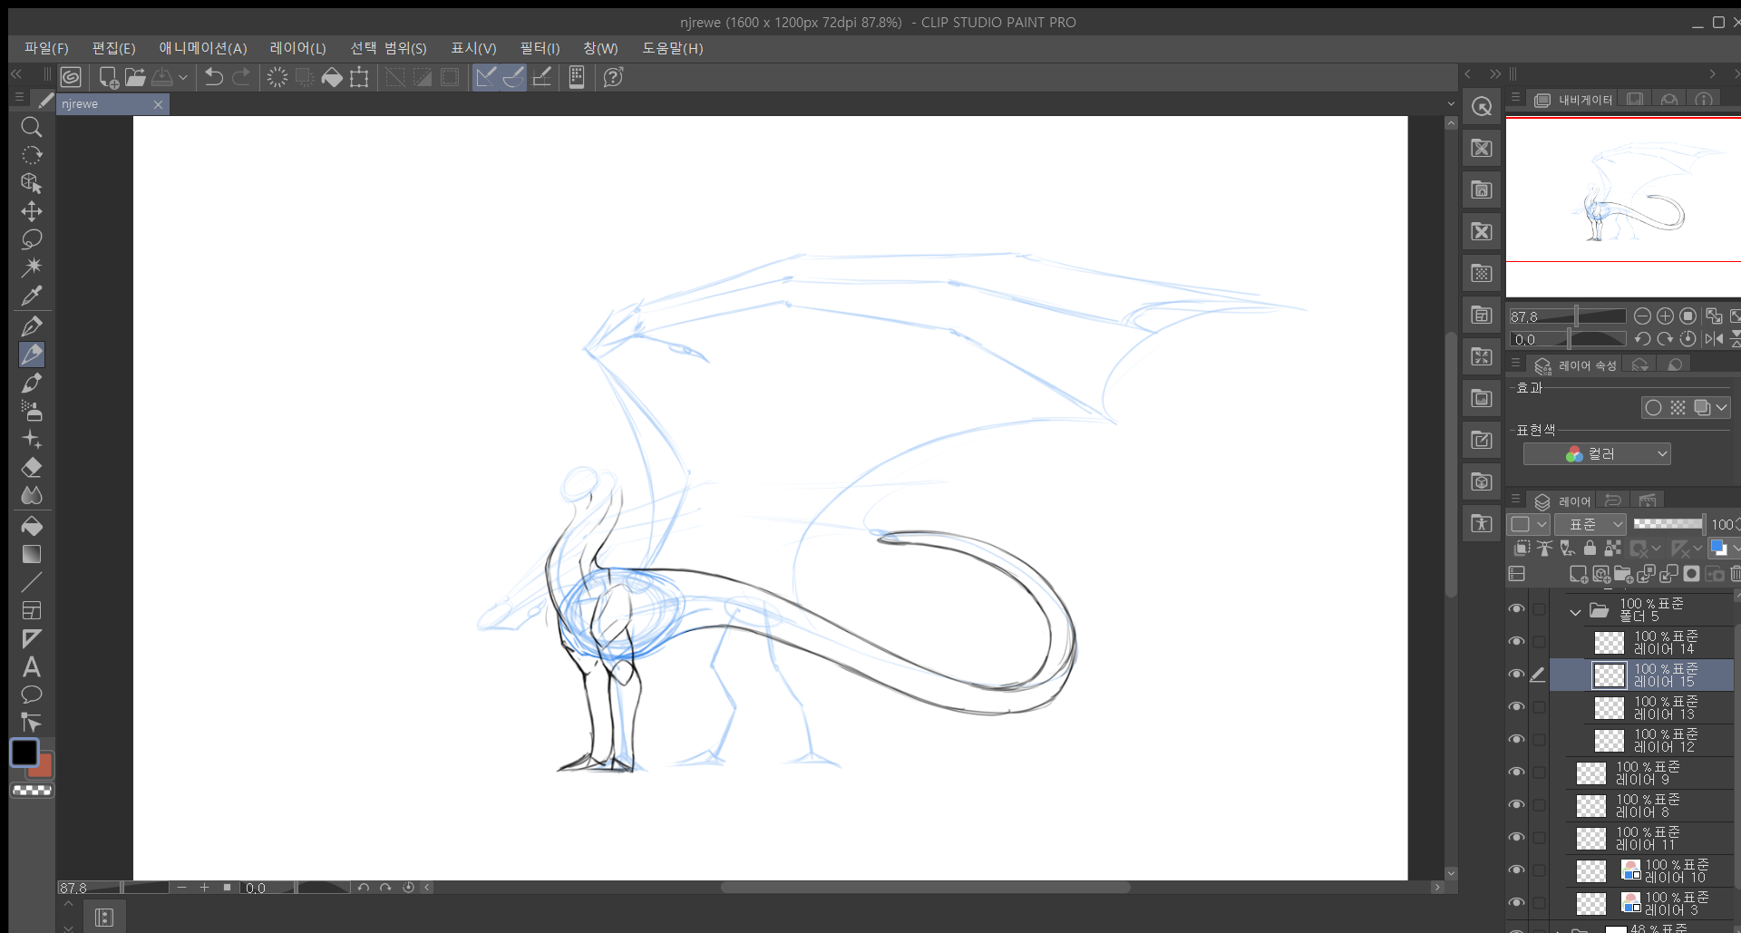Select the Eraser tool
Viewport: 1741px width, 933px height.
coord(32,468)
